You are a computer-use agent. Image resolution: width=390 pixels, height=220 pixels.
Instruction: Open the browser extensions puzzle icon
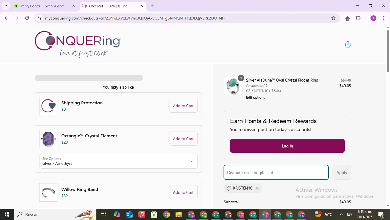pyautogui.click(x=358, y=18)
